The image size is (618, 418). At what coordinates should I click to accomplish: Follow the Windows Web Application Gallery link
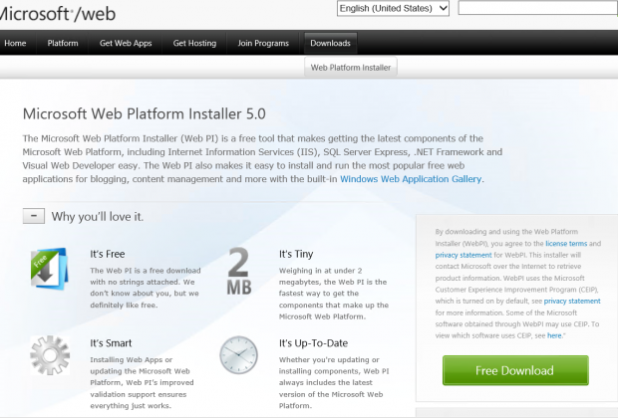coord(411,179)
